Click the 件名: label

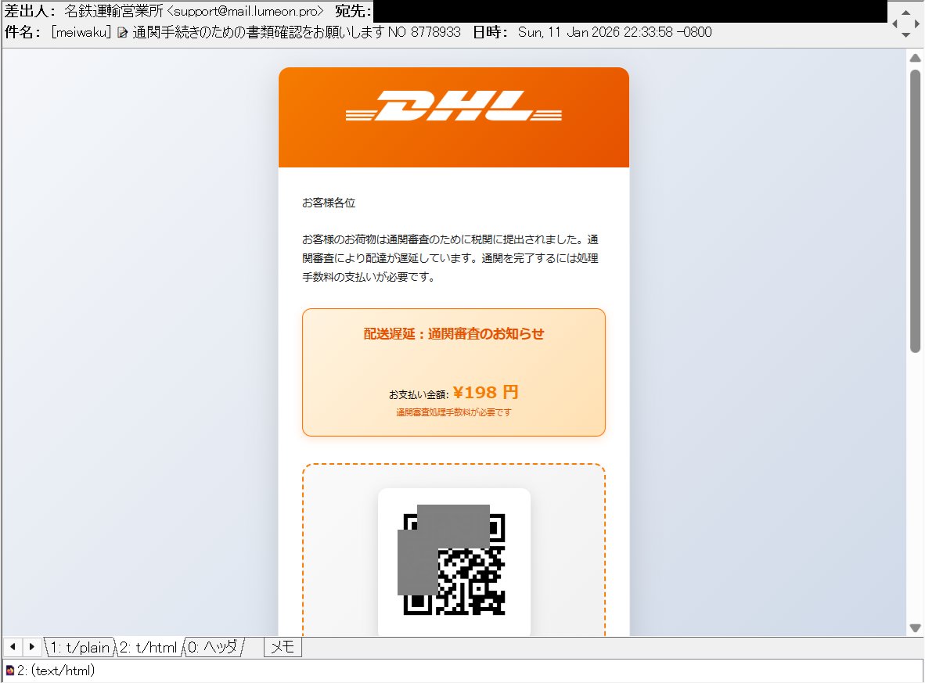click(23, 32)
